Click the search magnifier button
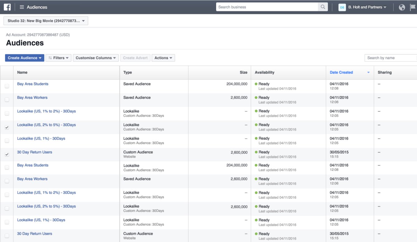 323,7
